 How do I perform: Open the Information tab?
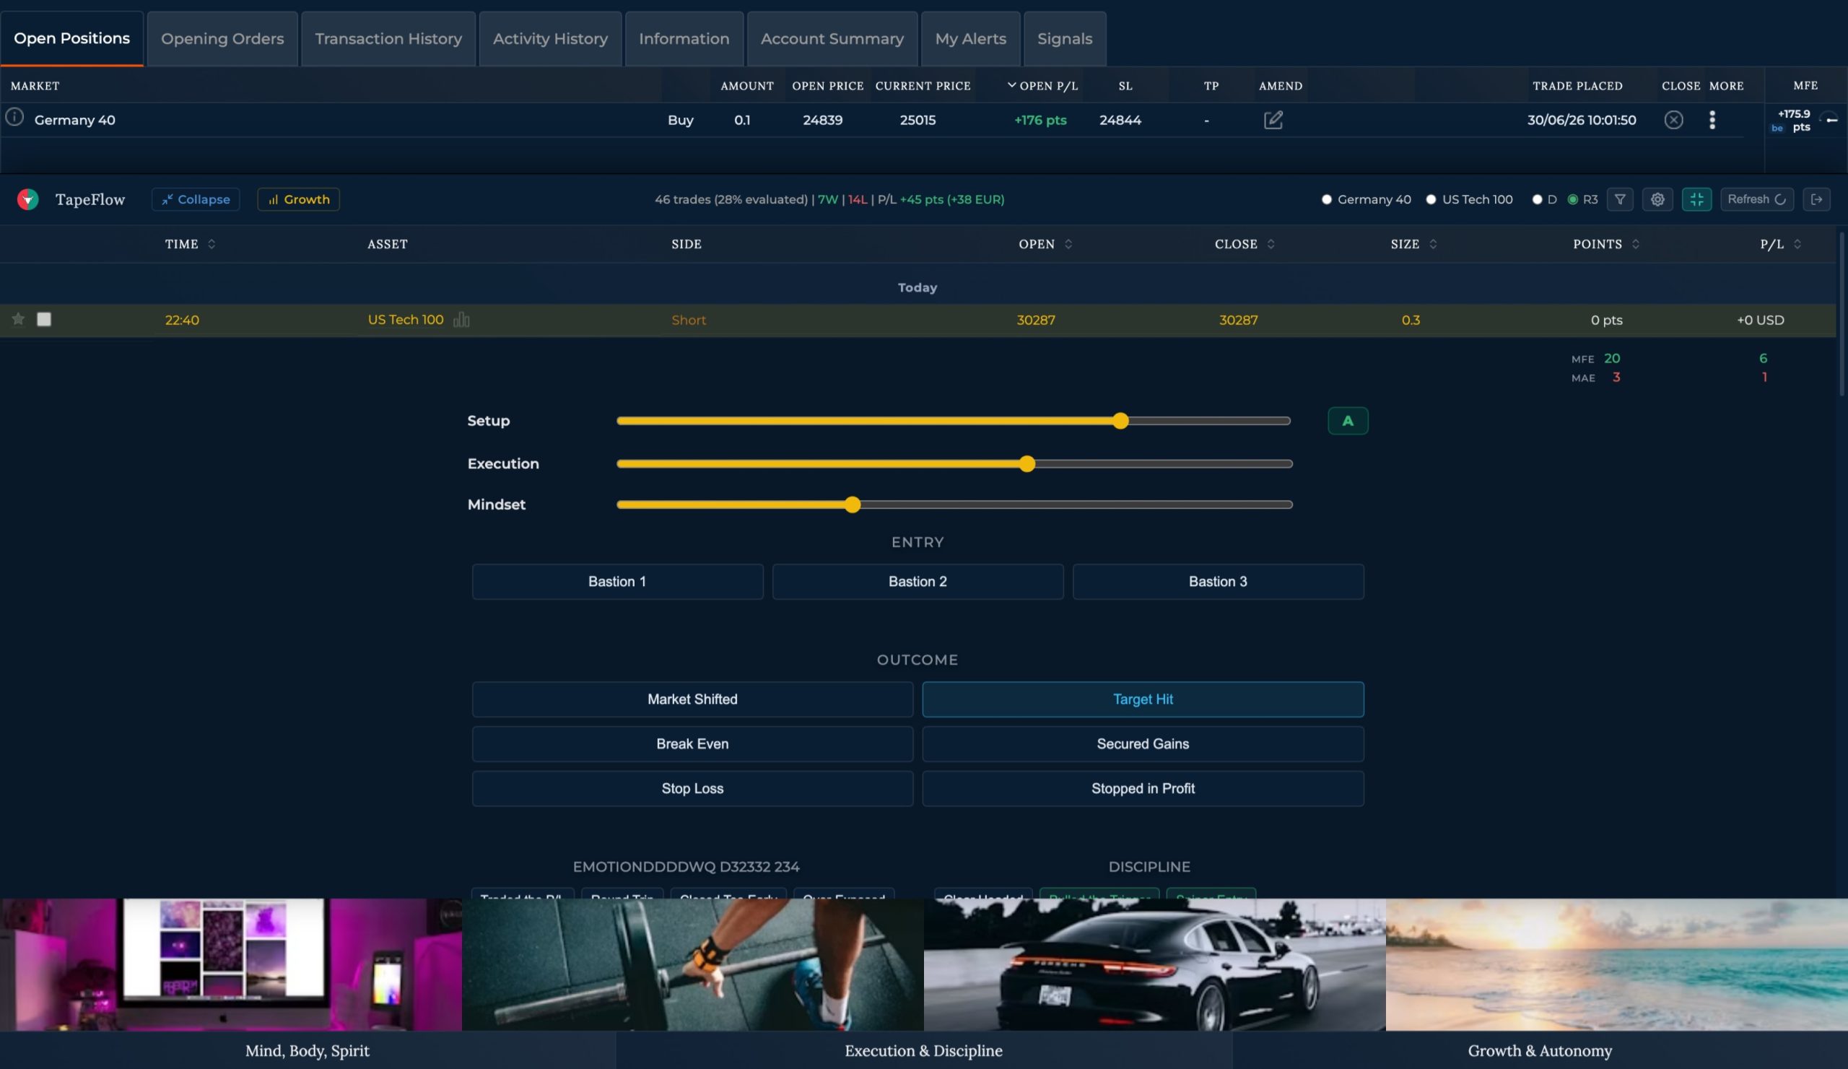tap(684, 39)
